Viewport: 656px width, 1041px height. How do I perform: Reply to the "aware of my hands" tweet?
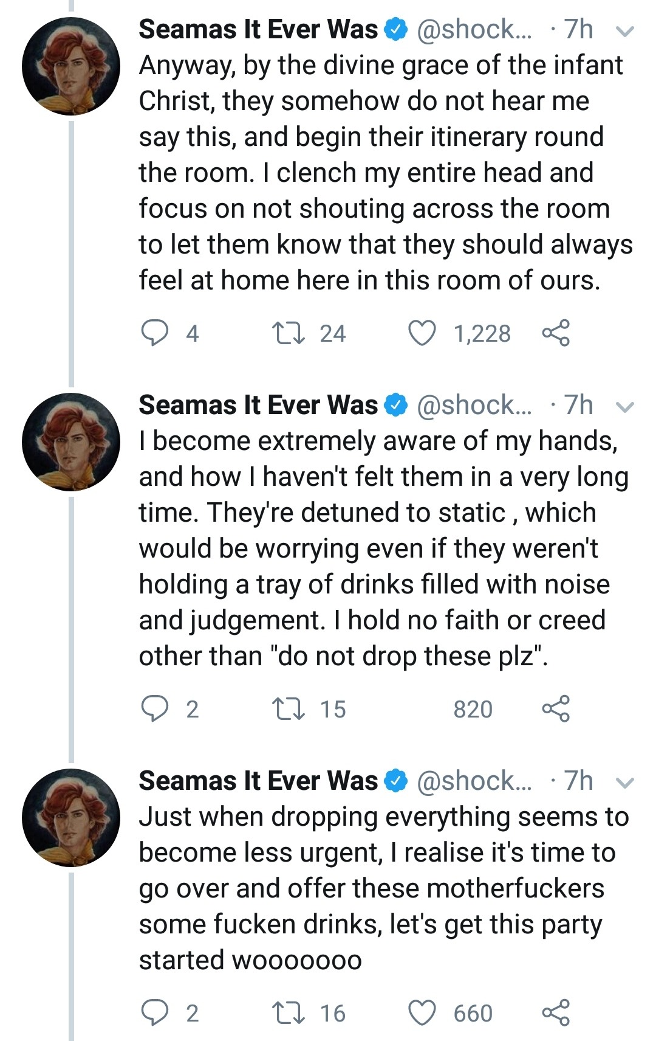tap(154, 709)
